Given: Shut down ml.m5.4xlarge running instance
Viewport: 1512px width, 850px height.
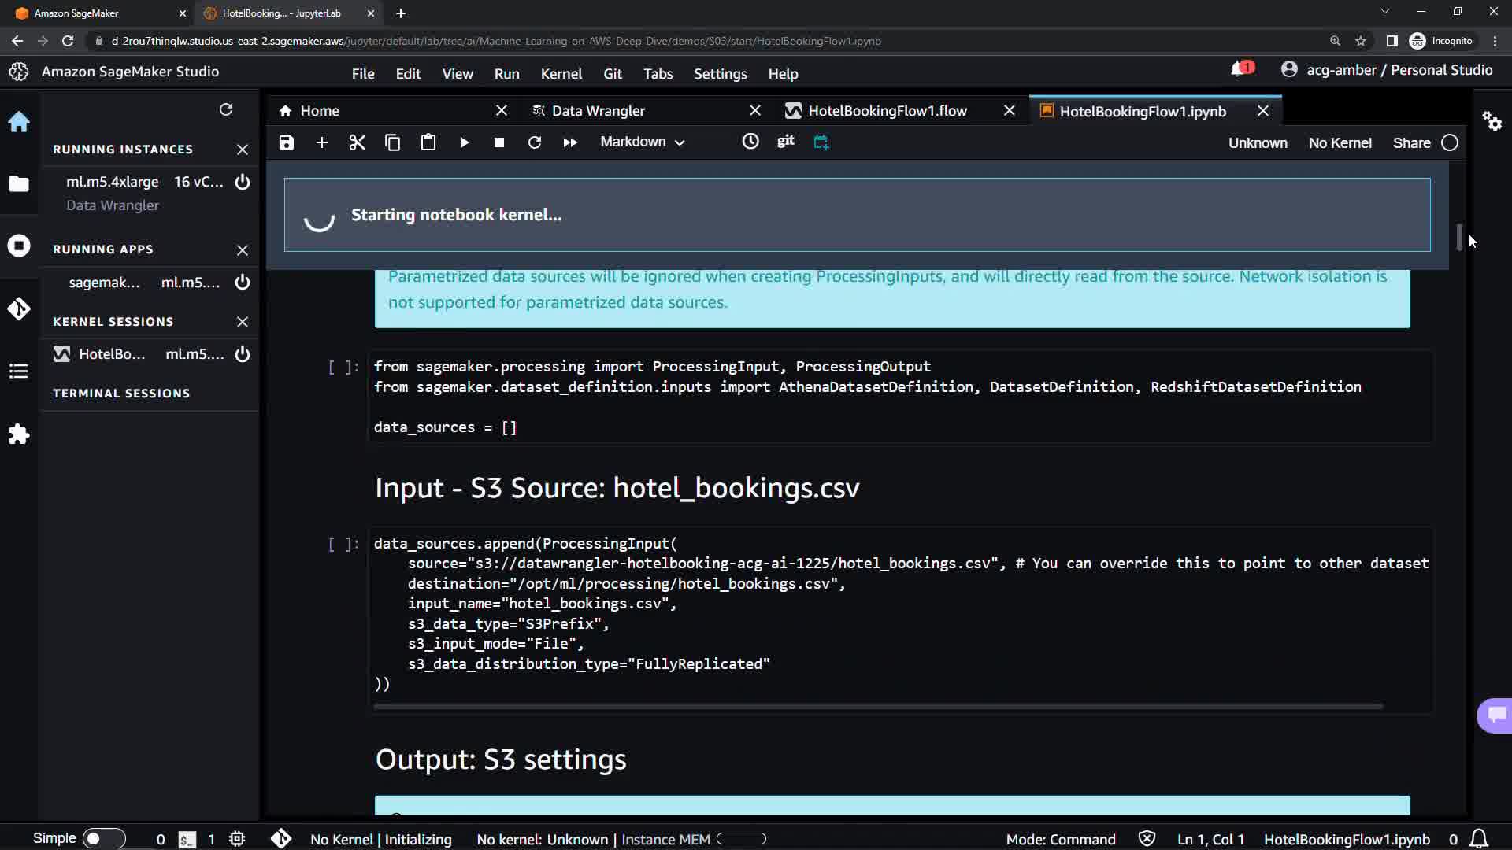Looking at the screenshot, I should (243, 182).
